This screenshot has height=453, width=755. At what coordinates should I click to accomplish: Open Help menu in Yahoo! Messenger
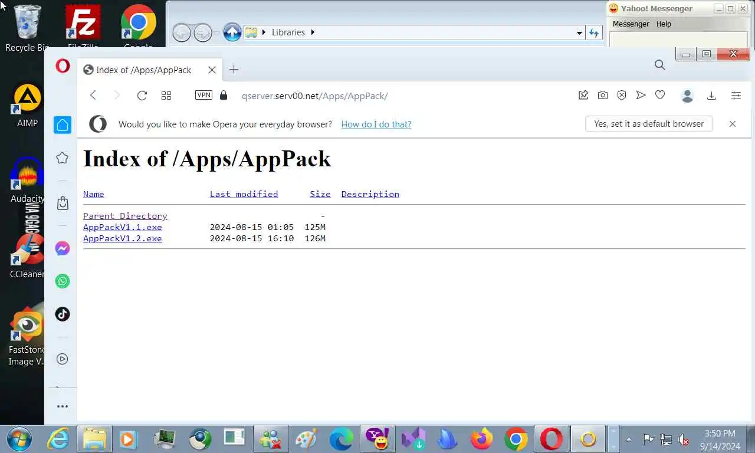tap(664, 24)
